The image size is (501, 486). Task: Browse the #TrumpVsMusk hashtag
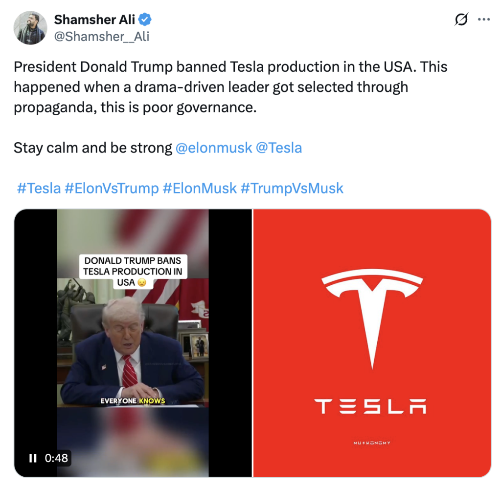point(292,188)
